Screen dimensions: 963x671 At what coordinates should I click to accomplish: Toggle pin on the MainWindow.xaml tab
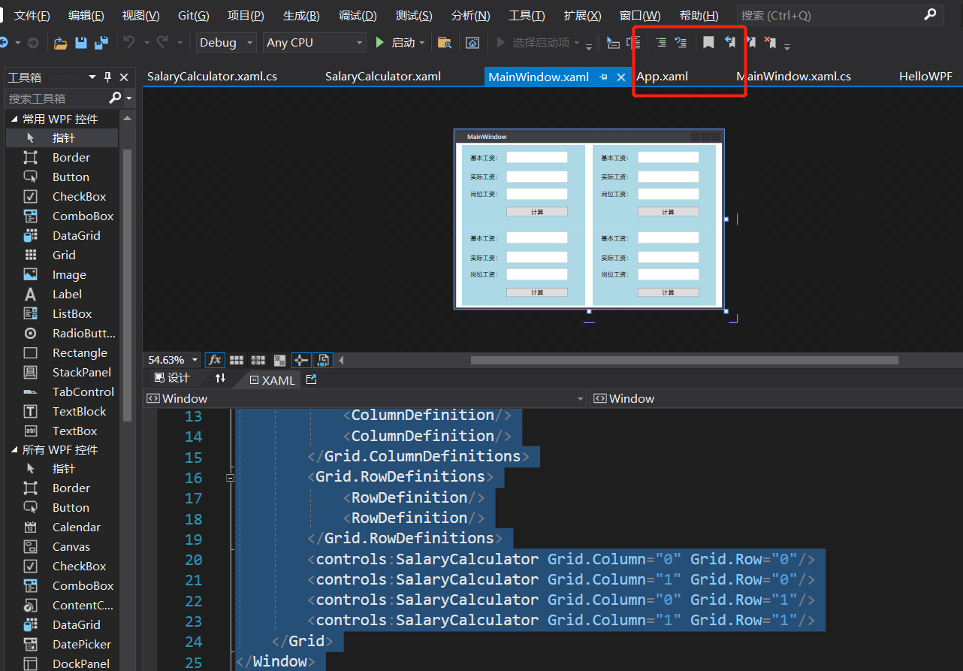tap(603, 77)
